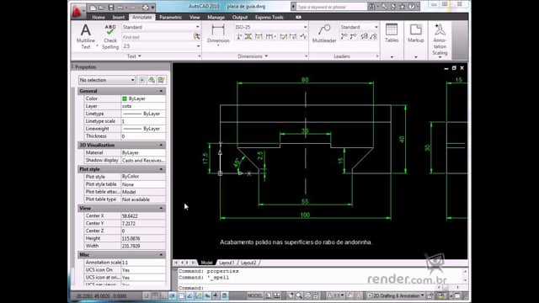Expand the Dimensions panel title

tap(253, 56)
